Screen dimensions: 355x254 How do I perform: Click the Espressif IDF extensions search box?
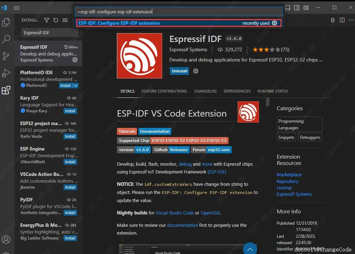(50, 33)
